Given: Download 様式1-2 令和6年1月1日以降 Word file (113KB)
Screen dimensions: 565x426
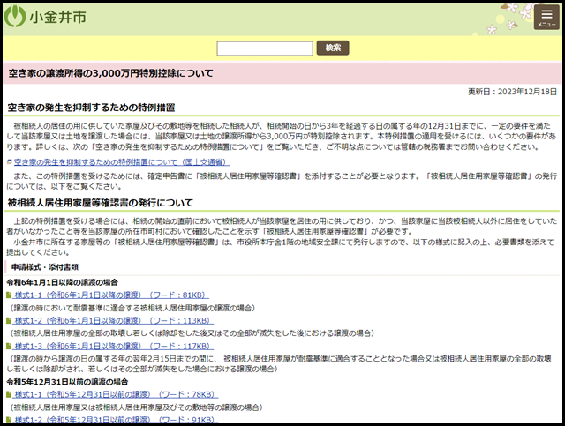Looking at the screenshot, I should click(118, 320).
